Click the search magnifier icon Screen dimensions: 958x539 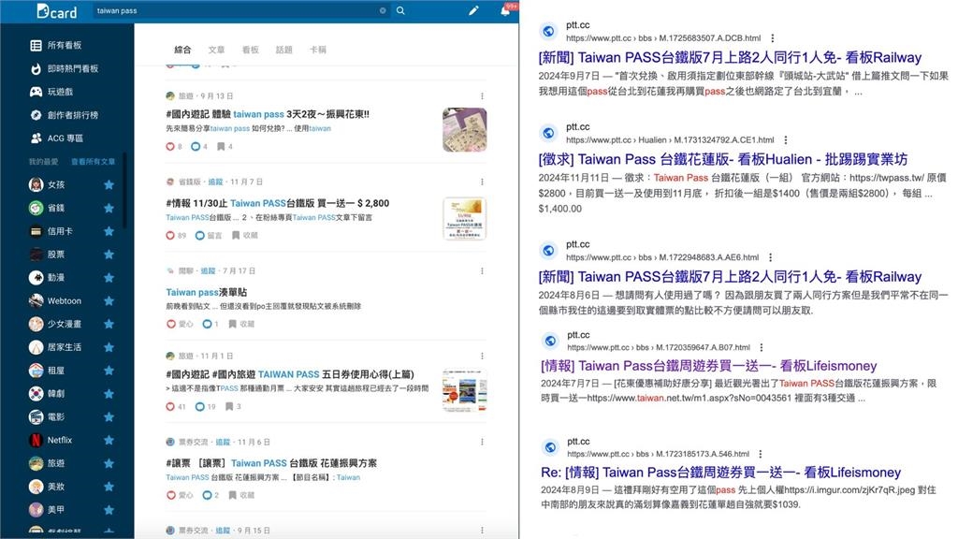coord(401,11)
